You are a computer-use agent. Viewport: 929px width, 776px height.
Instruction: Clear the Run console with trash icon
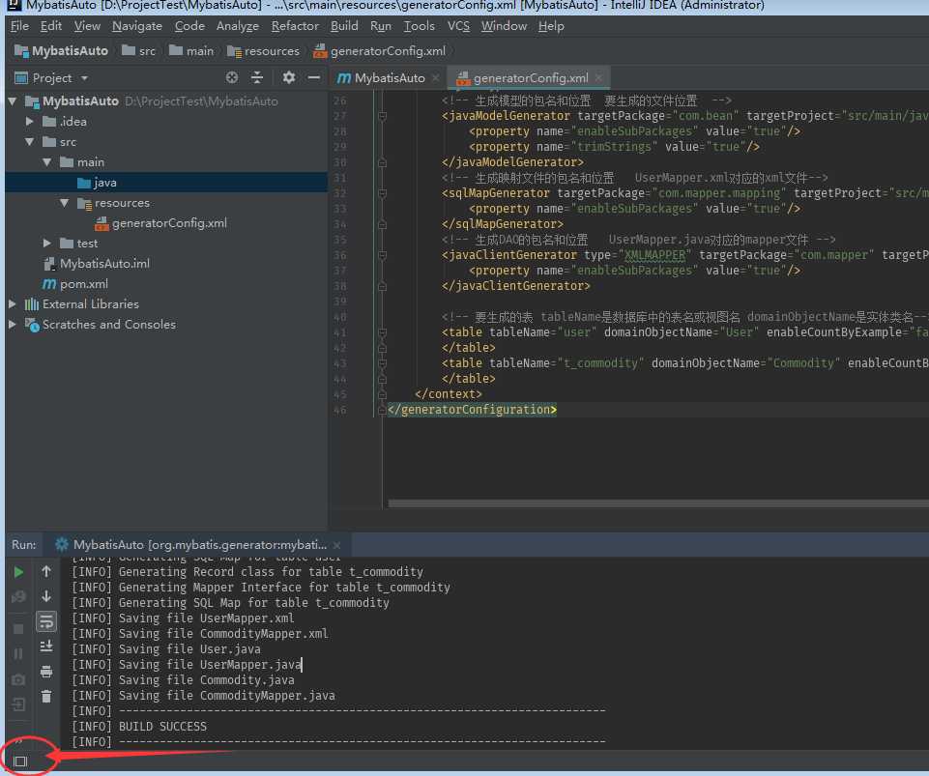[46, 697]
